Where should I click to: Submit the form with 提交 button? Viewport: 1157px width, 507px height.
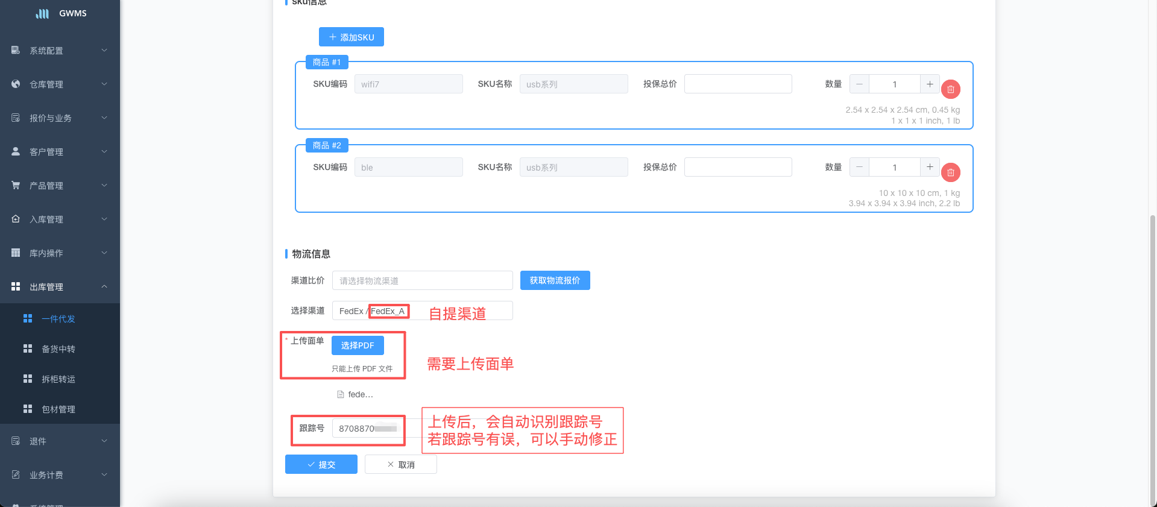point(321,464)
